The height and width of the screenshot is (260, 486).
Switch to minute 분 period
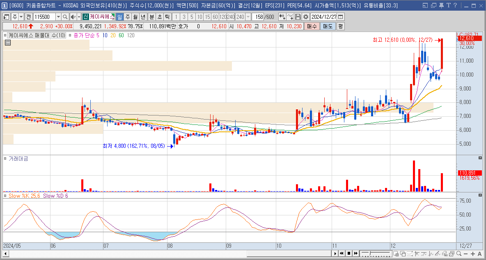pyautogui.click(x=152, y=17)
